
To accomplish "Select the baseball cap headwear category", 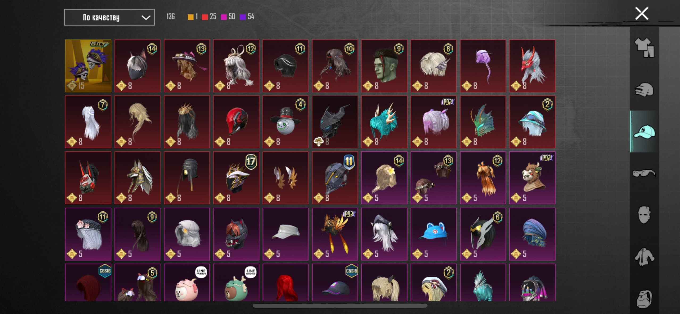I will [x=644, y=132].
